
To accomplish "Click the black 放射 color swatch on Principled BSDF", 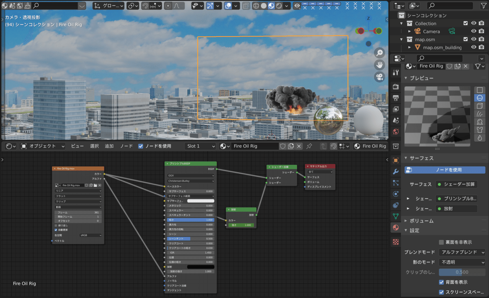I will pos(200,267).
